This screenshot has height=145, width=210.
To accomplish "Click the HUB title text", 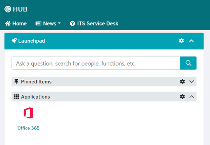I will (21, 9).
